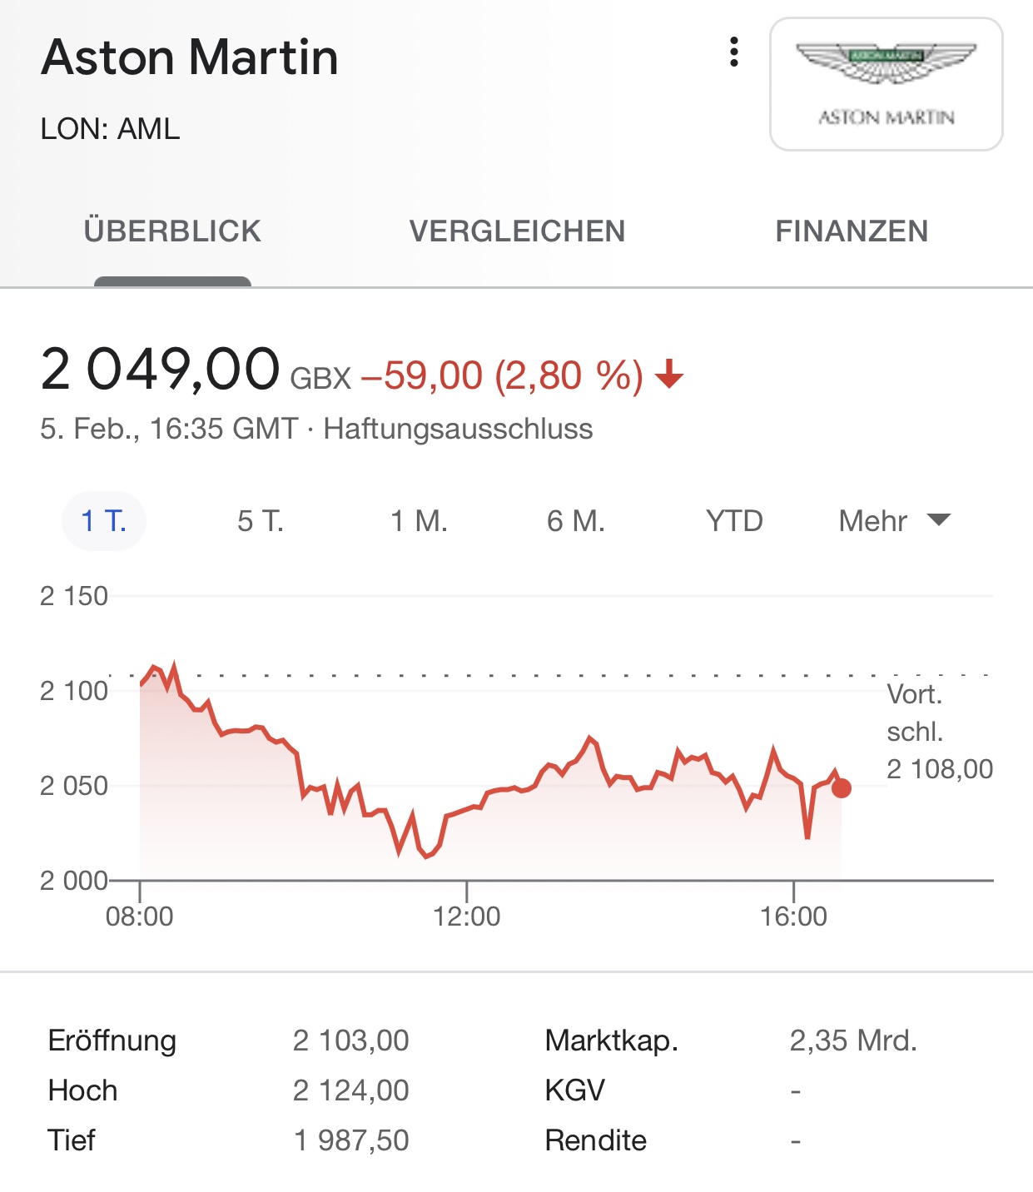Viewport: 1033px width, 1192px height.
Task: Click the red down arrow indicator
Action: click(669, 375)
